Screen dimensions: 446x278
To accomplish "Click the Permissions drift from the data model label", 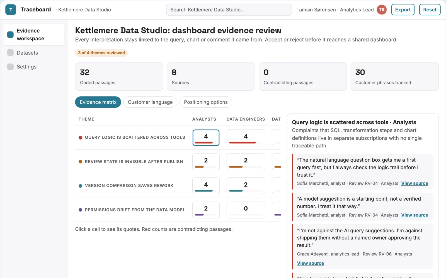I will [135, 210].
